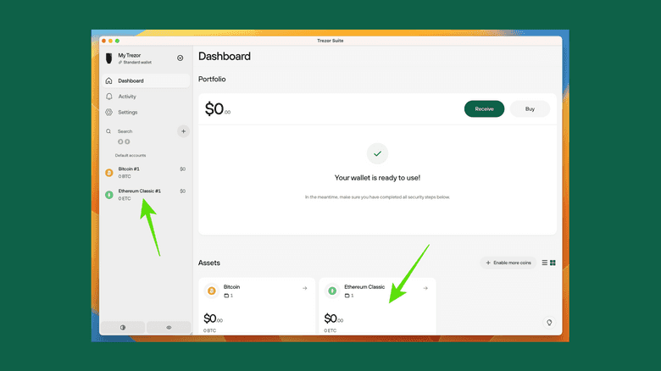Expand the My Trezor device switcher chevron

(180, 58)
